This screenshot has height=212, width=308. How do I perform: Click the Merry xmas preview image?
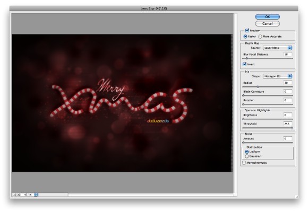click(x=122, y=103)
